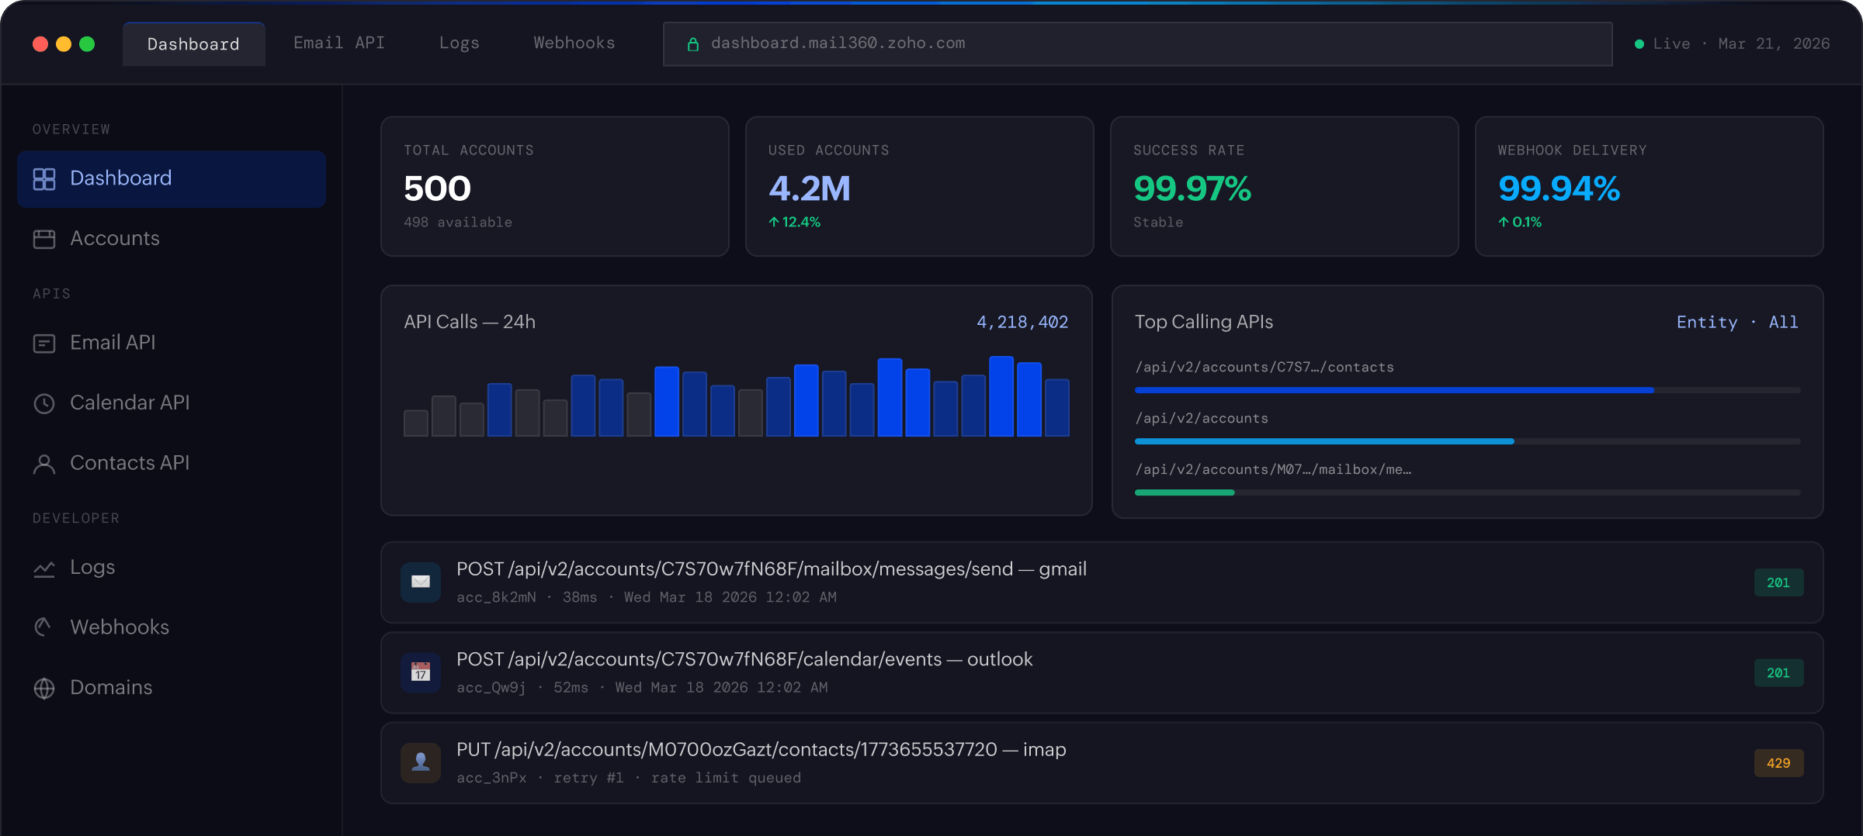Click the Accounts icon in sidebar
The width and height of the screenshot is (1863, 836).
44,239
